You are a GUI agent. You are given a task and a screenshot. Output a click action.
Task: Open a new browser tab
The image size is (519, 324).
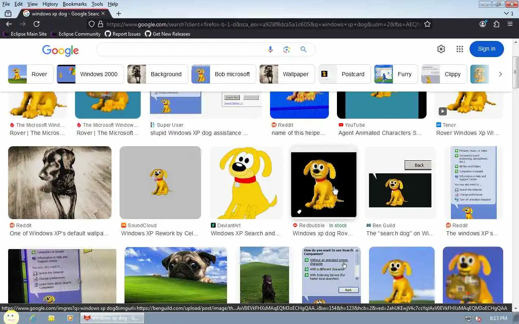point(118,13)
